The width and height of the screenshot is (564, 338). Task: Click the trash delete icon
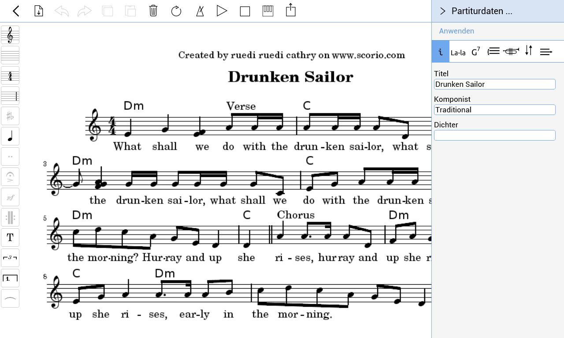tap(153, 11)
